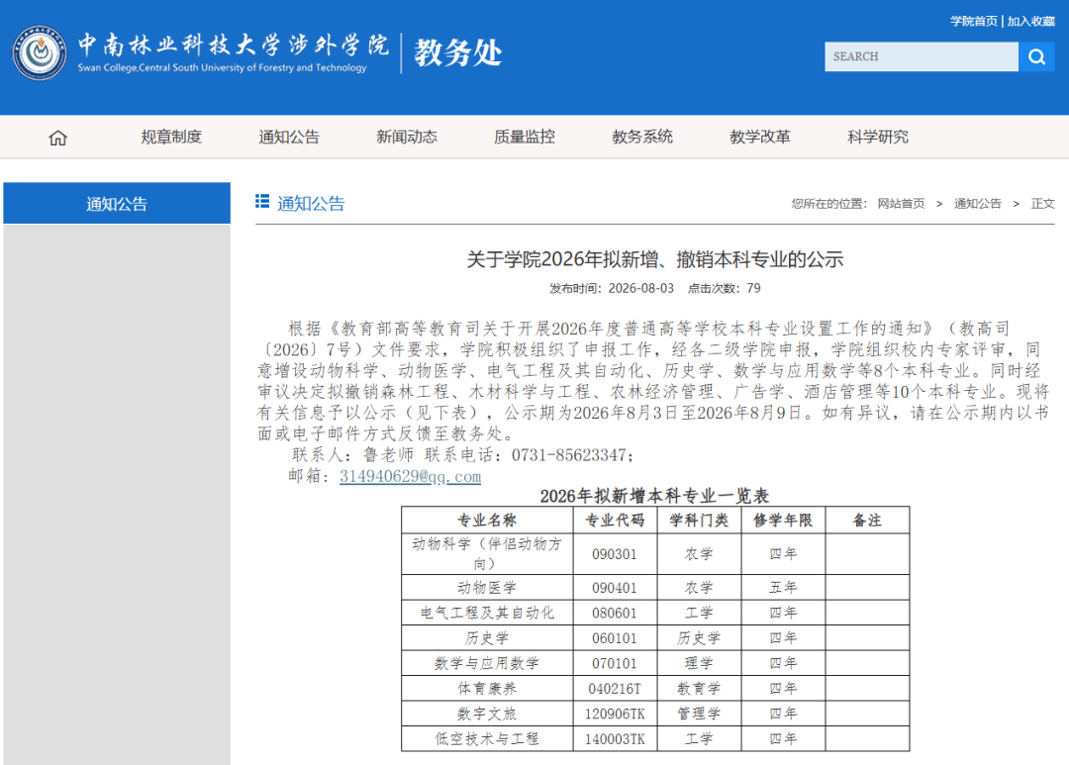Click the college name banner text
This screenshot has width=1069, height=765.
coord(234,51)
